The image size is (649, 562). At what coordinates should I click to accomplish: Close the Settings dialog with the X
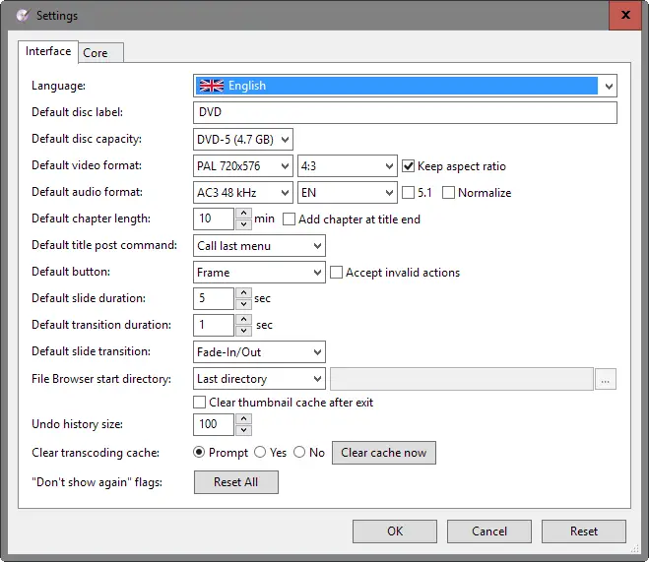(625, 16)
